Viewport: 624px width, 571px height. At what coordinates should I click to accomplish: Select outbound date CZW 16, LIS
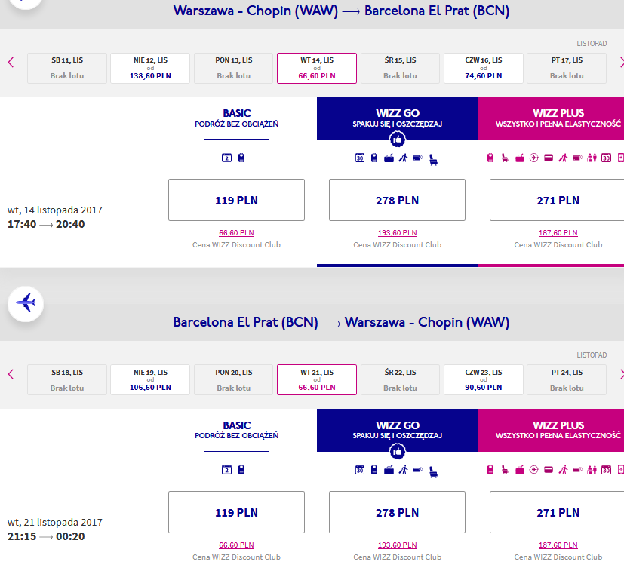click(483, 68)
